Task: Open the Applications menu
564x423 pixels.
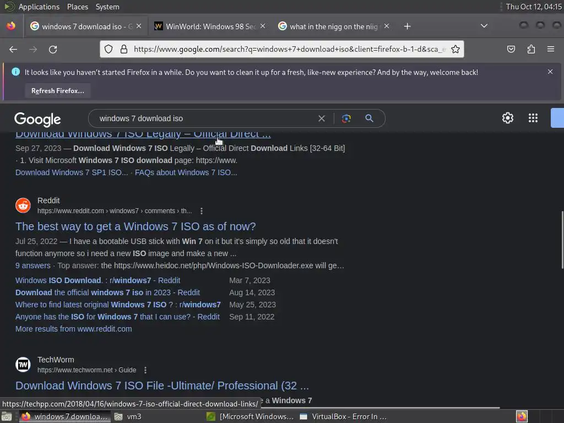Action: point(39,7)
